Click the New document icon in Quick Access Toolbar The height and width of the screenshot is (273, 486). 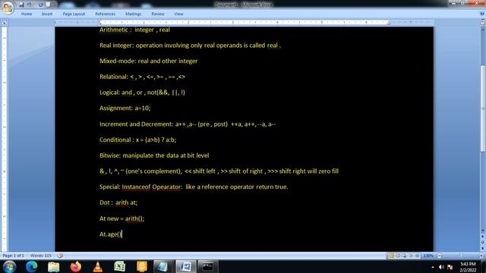48,5
